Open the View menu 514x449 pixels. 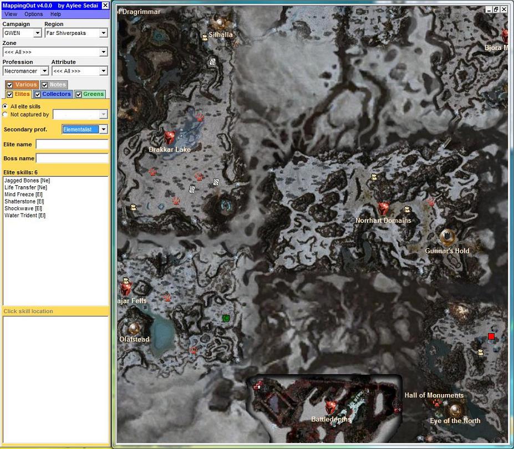11,14
